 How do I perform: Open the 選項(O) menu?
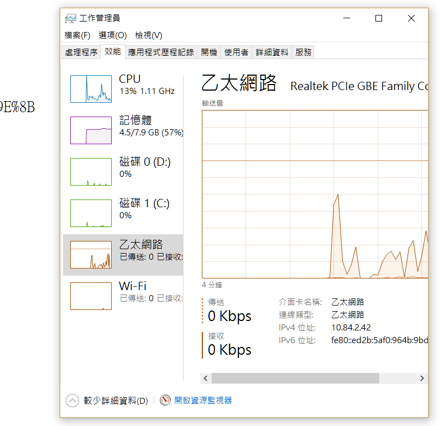(113, 35)
